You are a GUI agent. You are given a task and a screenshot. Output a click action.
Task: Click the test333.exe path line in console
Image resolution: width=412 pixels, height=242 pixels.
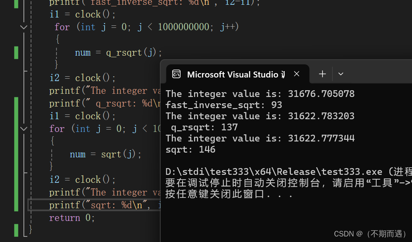(288, 172)
